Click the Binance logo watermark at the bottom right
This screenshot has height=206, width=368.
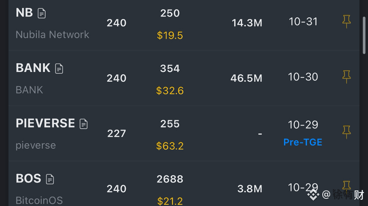313,194
